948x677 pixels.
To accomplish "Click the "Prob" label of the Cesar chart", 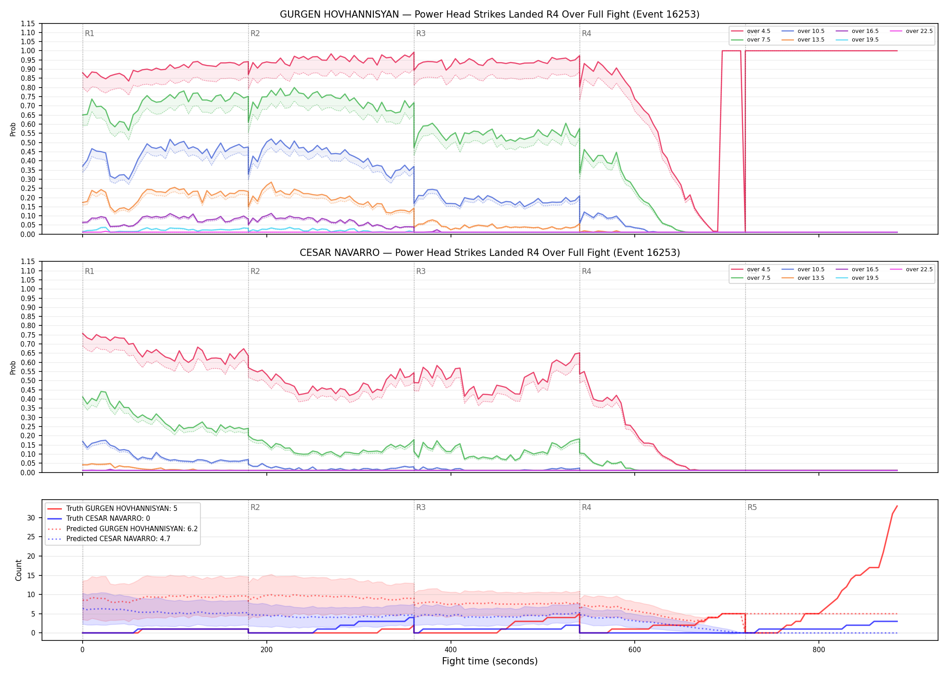I will click(13, 367).
